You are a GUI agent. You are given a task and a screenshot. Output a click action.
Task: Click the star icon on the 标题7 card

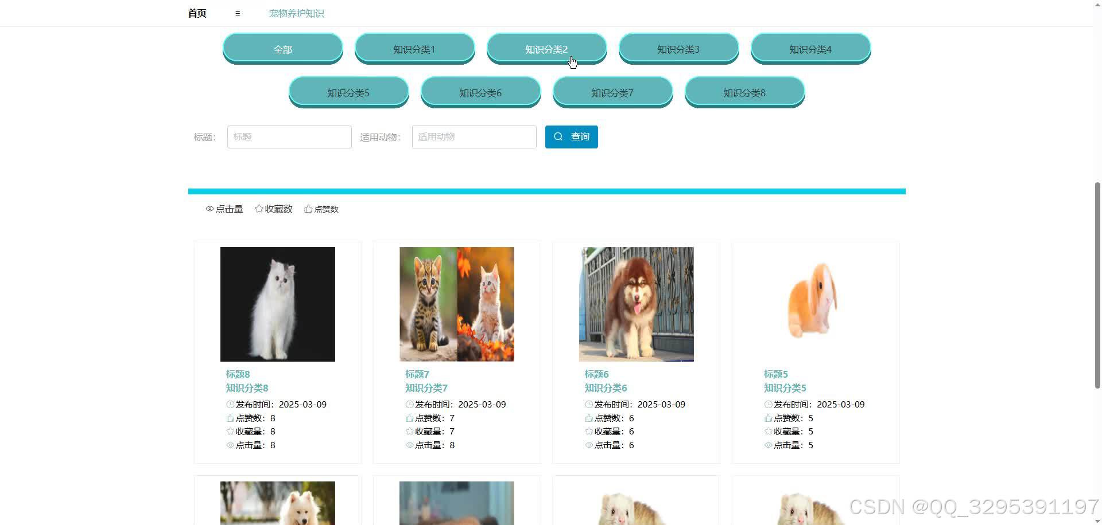410,432
